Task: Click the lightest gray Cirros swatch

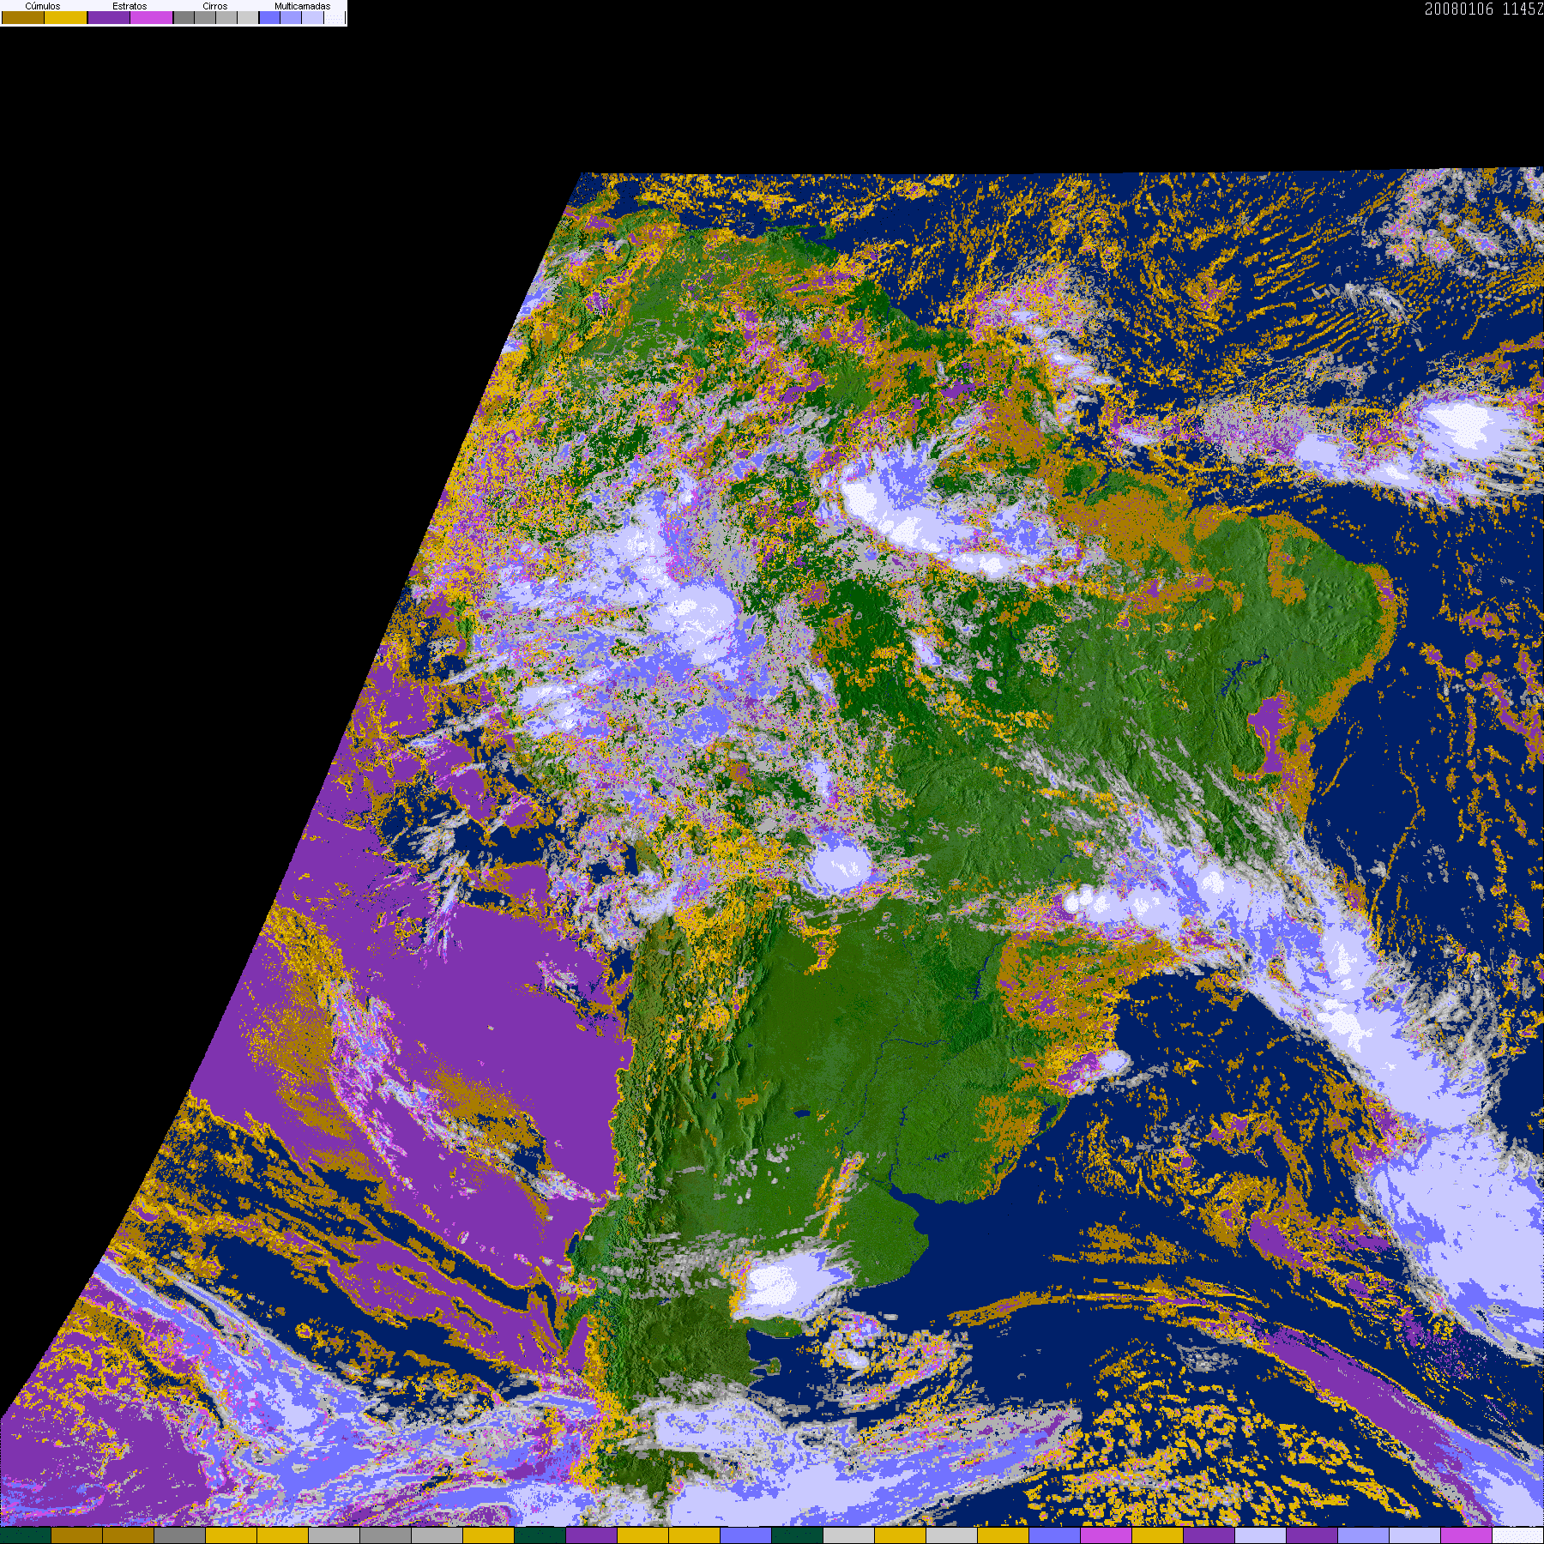Action: coord(248,17)
